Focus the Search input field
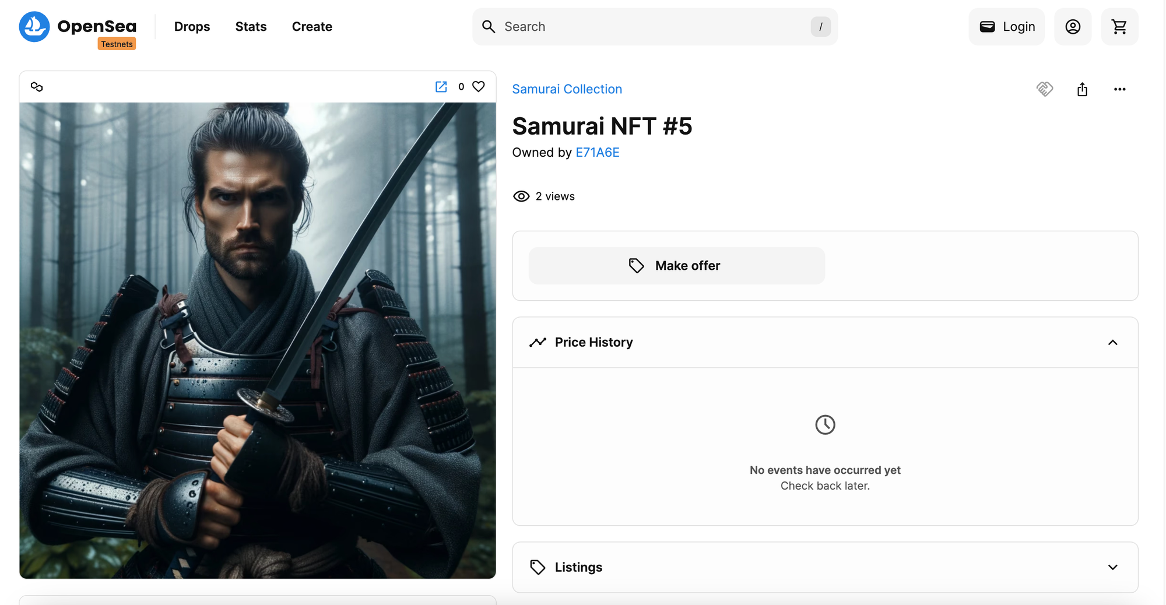The image size is (1166, 605). [655, 27]
